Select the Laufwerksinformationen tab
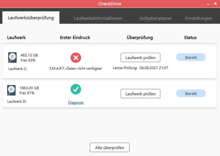This screenshot has width=220, height=156. 98,18
